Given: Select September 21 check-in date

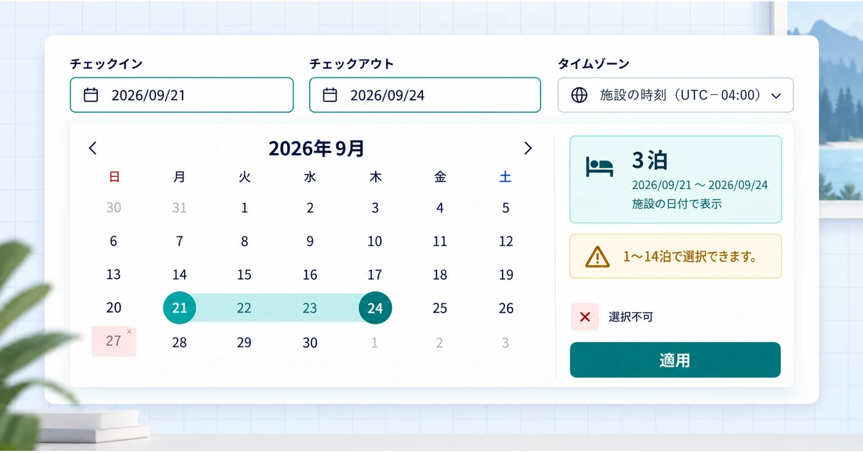Looking at the screenshot, I should point(180,308).
